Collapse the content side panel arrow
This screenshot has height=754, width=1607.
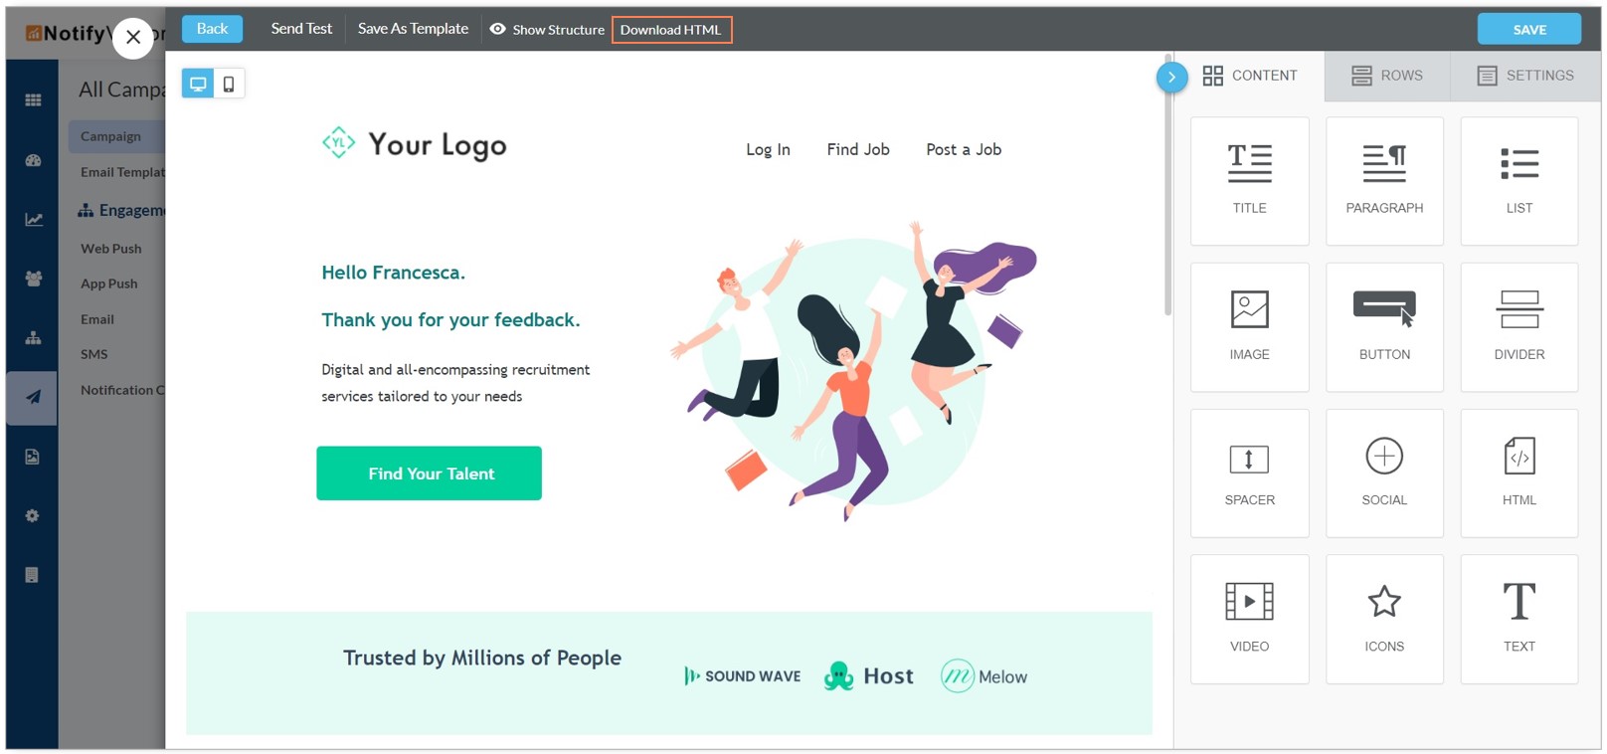[1171, 77]
